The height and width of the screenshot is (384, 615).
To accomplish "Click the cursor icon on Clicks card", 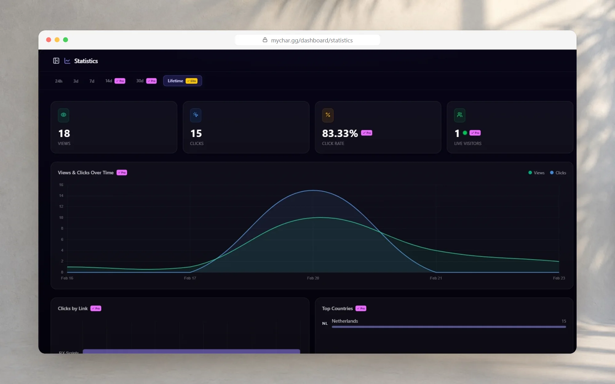I will (196, 115).
